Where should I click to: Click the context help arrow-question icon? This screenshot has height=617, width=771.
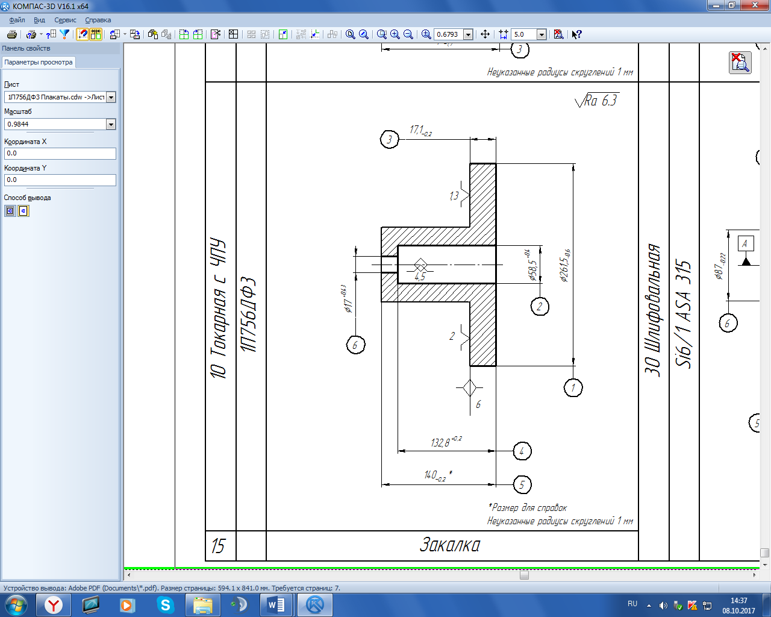point(576,34)
